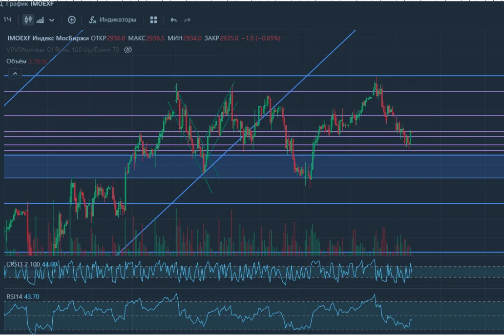504x335 pixels.
Task: Open the four-squares layout icon
Action: (154, 20)
